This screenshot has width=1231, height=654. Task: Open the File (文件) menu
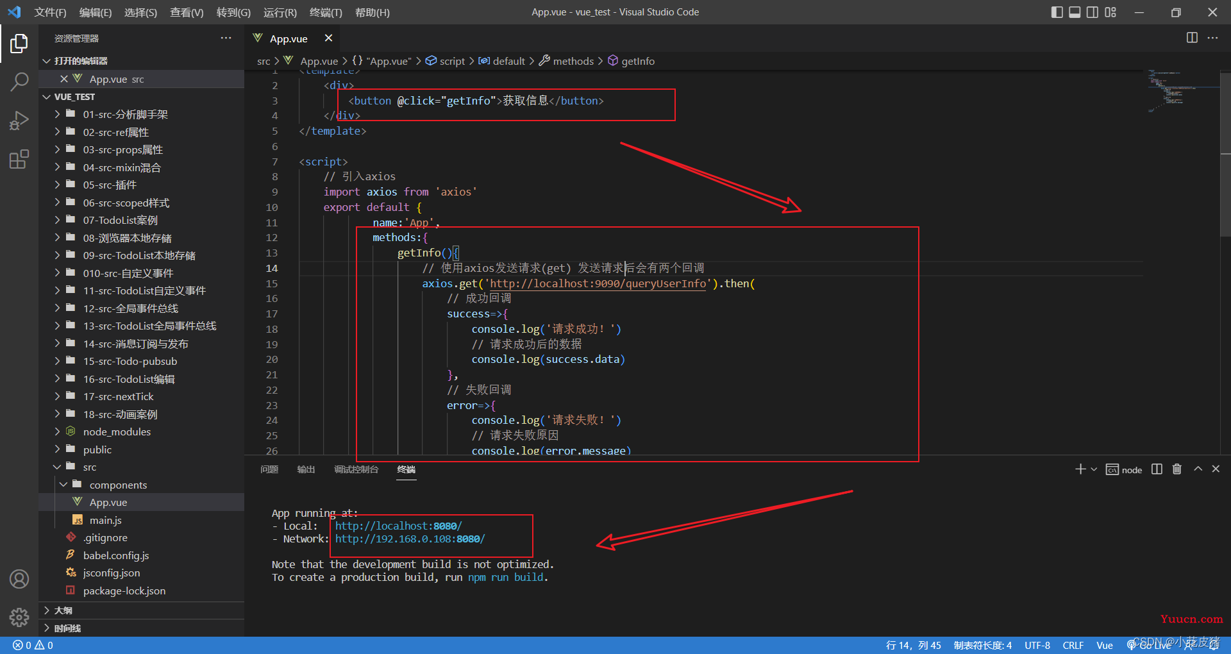click(50, 13)
